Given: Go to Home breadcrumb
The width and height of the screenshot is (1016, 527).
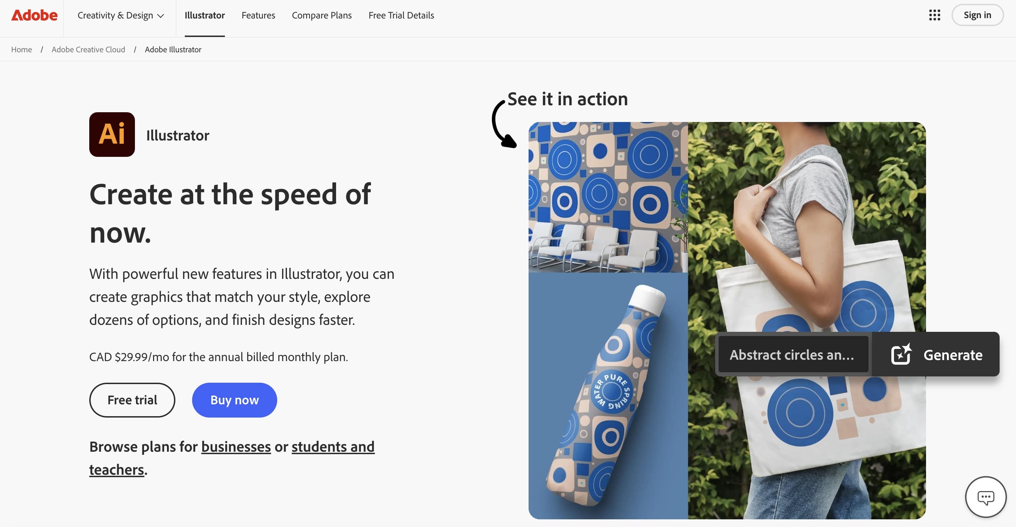Looking at the screenshot, I should tap(21, 49).
